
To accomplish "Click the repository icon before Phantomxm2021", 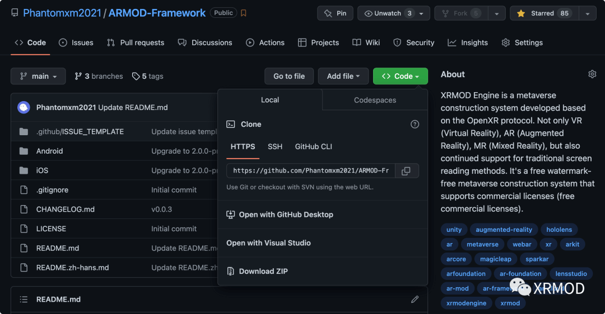I will (15, 13).
